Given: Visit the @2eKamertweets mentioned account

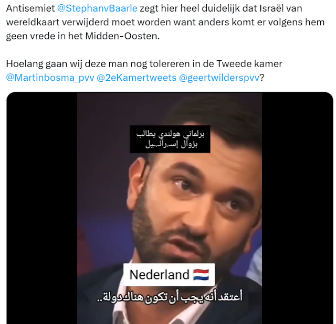Looking at the screenshot, I should pos(136,78).
